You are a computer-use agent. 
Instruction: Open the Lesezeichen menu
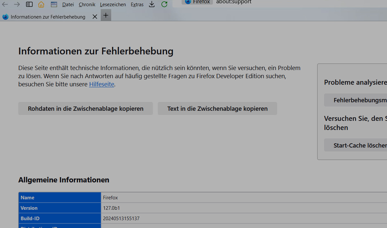113,5
